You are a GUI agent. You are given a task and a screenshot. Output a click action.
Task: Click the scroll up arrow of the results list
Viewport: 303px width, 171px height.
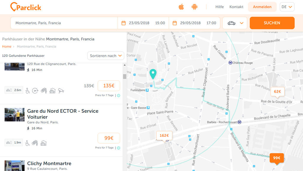coord(125,65)
